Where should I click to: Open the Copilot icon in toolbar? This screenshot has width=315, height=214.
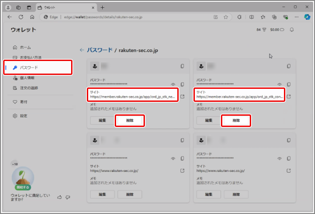[x=307, y=17]
